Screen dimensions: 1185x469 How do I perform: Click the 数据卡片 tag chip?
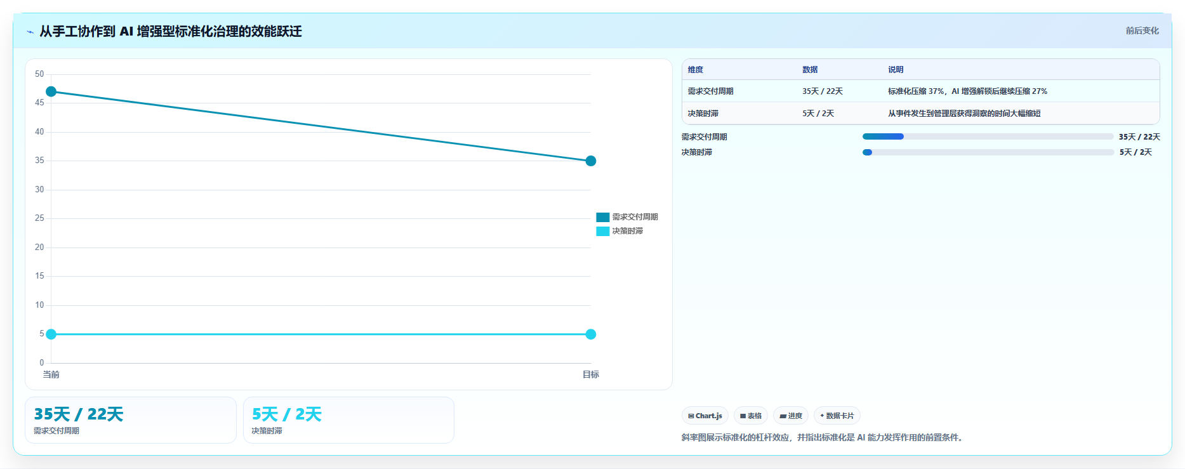(x=837, y=416)
